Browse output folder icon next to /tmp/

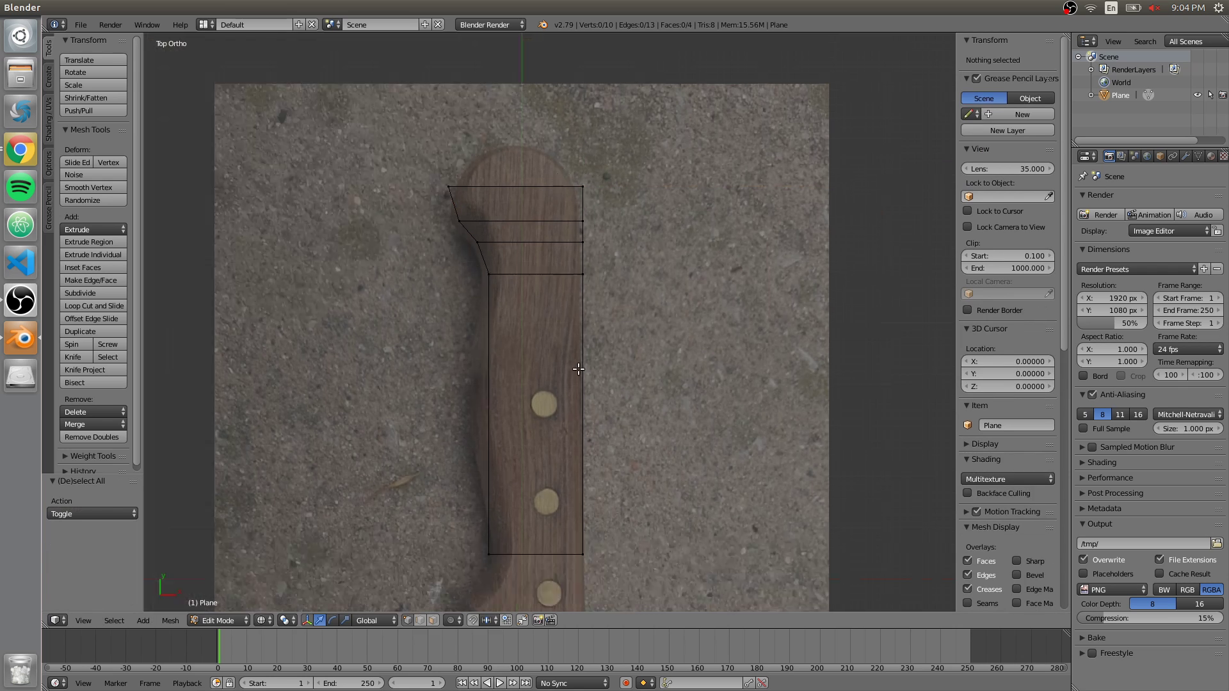1216,543
